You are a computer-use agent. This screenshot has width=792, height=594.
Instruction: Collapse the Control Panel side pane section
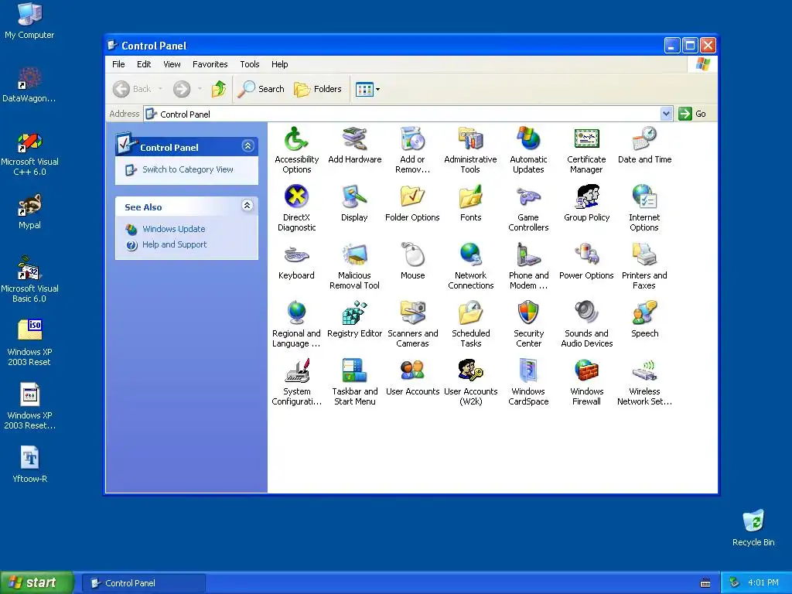point(247,146)
